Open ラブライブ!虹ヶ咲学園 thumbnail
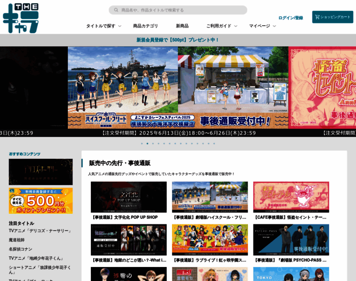356x281 pixels. tap(210, 240)
